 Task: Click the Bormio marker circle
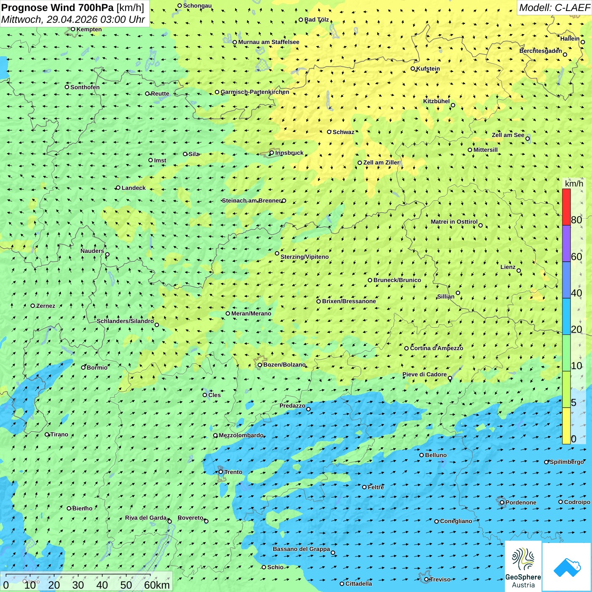pyautogui.click(x=83, y=367)
